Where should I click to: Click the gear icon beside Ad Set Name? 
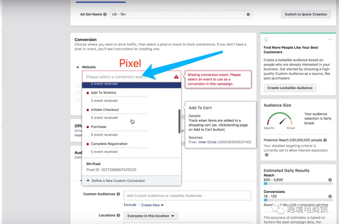click(x=248, y=14)
